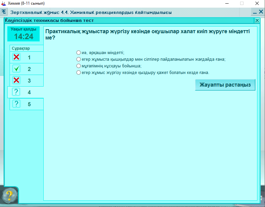Go to question 5 question-mark icon
The width and height of the screenshot is (265, 207).
pos(17,104)
